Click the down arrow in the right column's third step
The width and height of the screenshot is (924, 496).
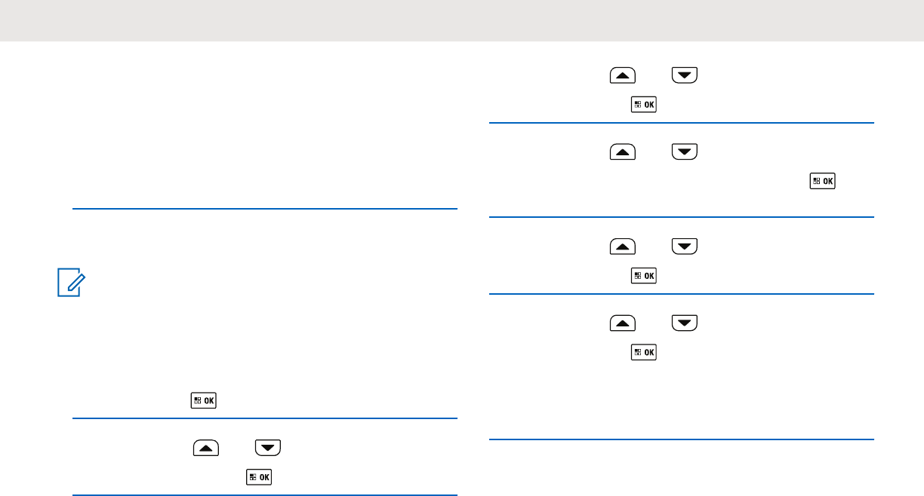[x=684, y=246]
